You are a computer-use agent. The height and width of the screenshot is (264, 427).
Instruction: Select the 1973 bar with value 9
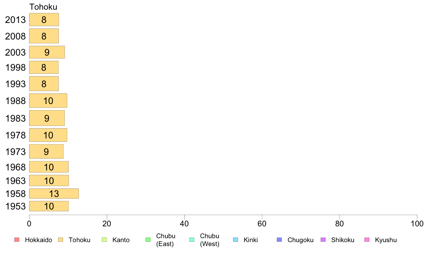pyautogui.click(x=46, y=151)
